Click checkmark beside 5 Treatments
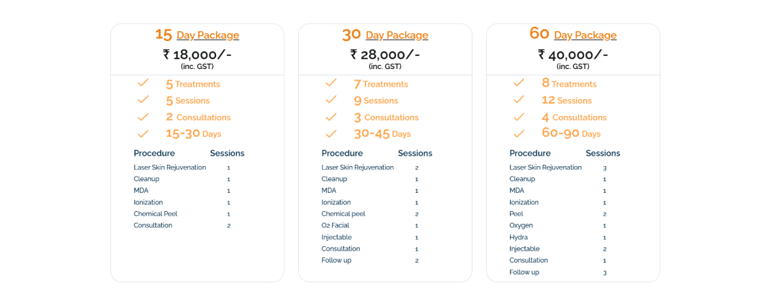 [x=143, y=83]
